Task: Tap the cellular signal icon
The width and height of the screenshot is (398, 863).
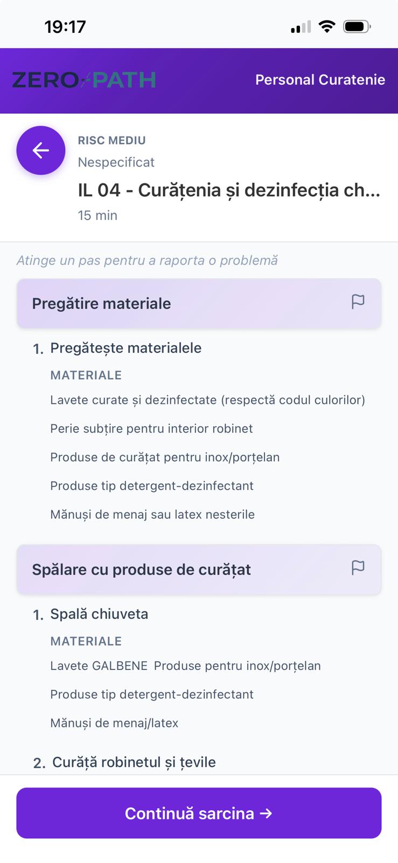Action: click(300, 25)
